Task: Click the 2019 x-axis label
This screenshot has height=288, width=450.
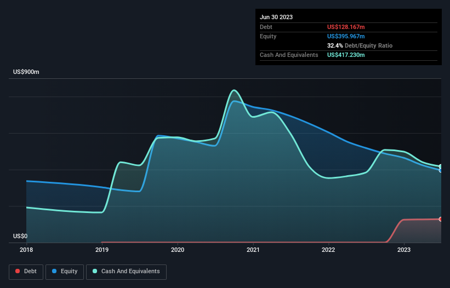Action: (x=102, y=250)
